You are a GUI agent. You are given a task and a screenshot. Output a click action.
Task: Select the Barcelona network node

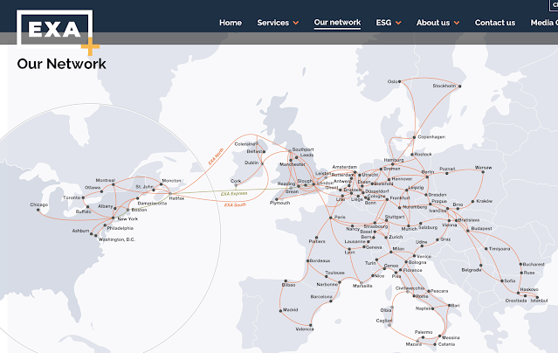pyautogui.click(x=331, y=301)
